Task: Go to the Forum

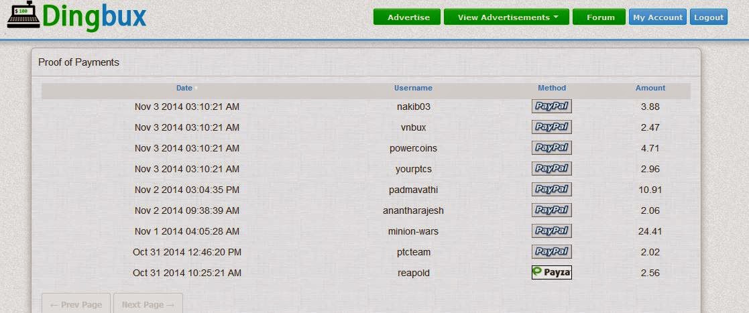Action: 599,17
